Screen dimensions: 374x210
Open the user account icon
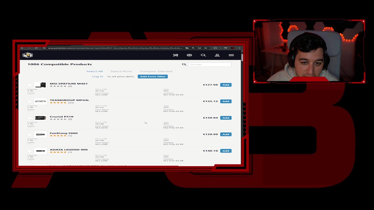click(x=217, y=55)
